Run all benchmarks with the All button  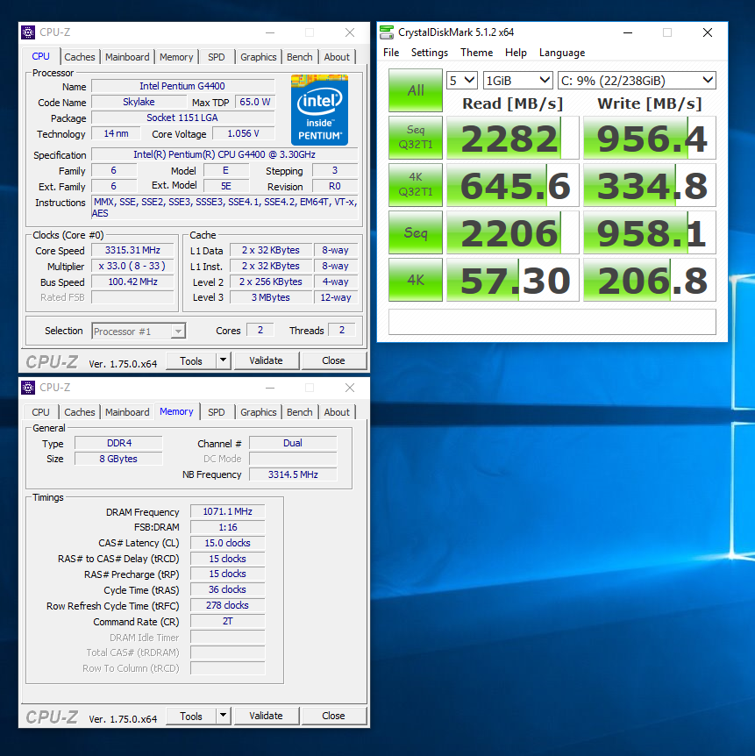click(x=416, y=90)
